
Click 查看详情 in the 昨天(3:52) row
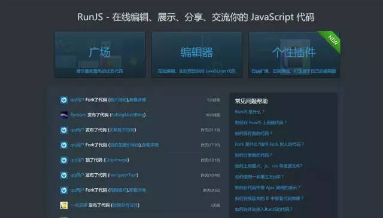coord(138,190)
